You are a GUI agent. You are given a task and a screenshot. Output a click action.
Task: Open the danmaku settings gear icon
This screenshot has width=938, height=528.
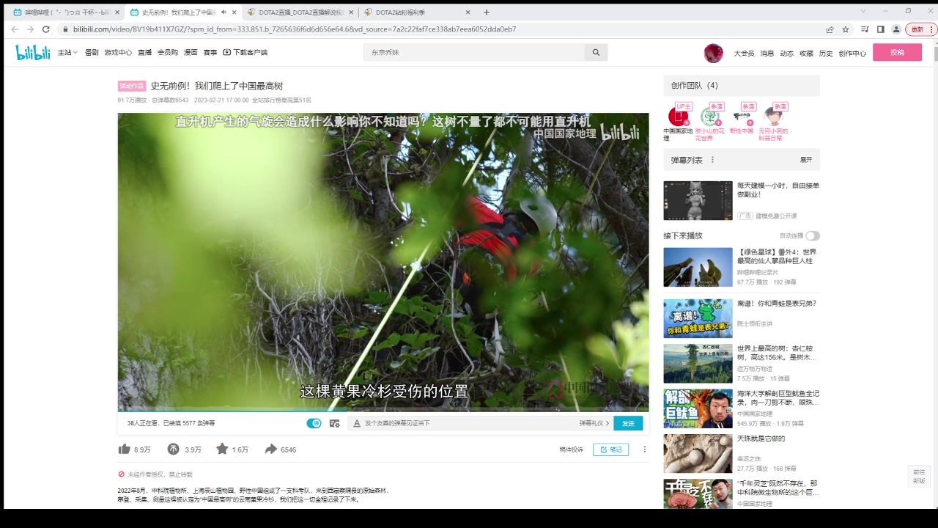pos(335,423)
